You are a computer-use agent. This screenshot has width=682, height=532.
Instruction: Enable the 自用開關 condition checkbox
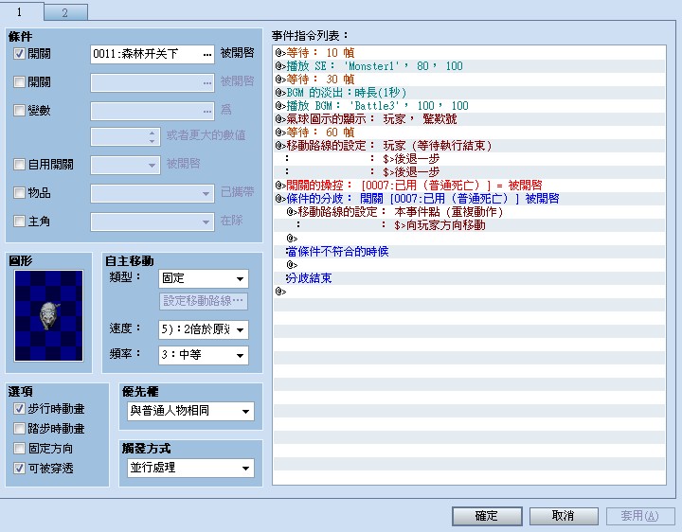pyautogui.click(x=19, y=165)
